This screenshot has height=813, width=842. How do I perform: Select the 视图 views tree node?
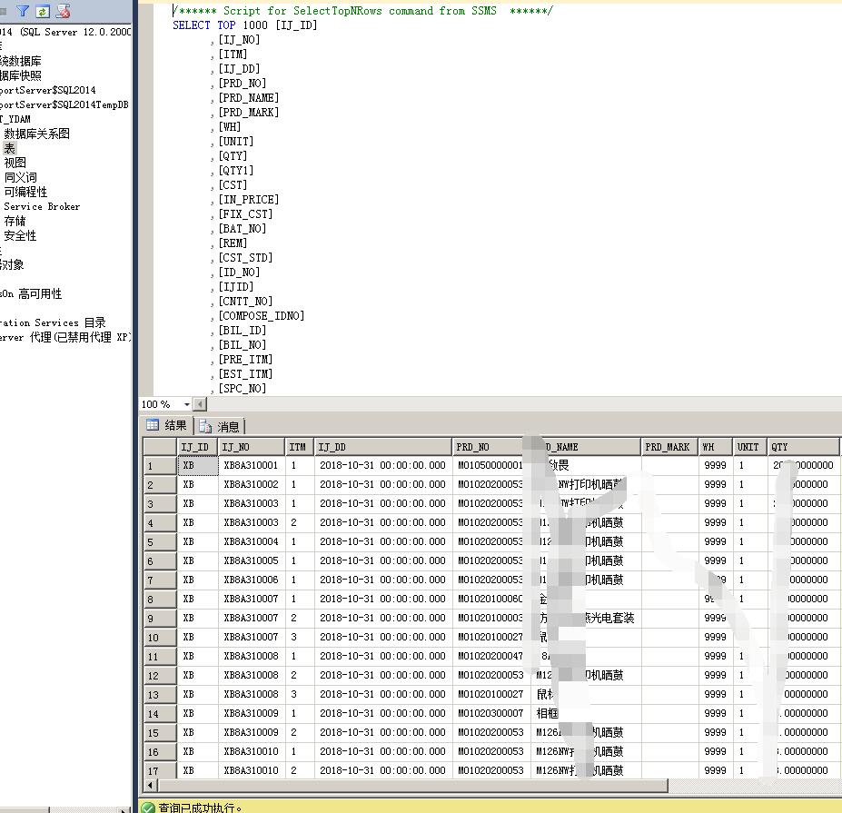[15, 163]
